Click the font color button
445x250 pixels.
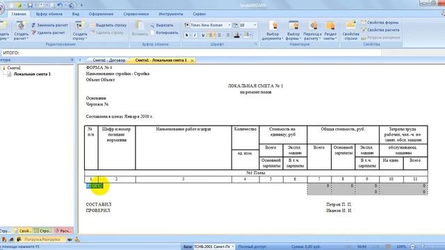(x=236, y=35)
